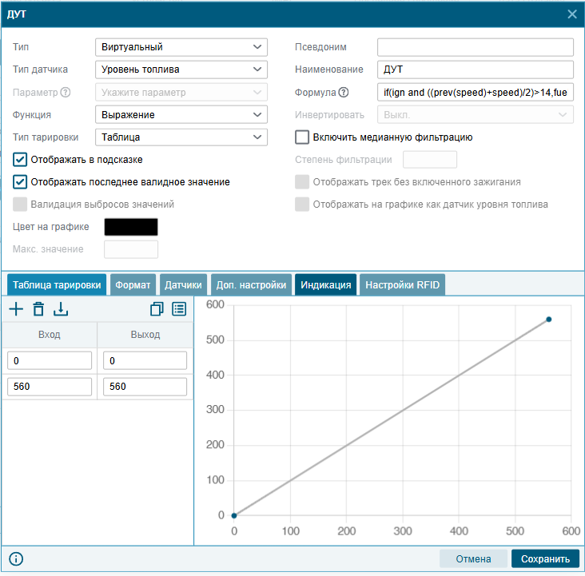585x576 pixels.
Task: Click the black Цвет на графике swatch
Action: click(131, 227)
